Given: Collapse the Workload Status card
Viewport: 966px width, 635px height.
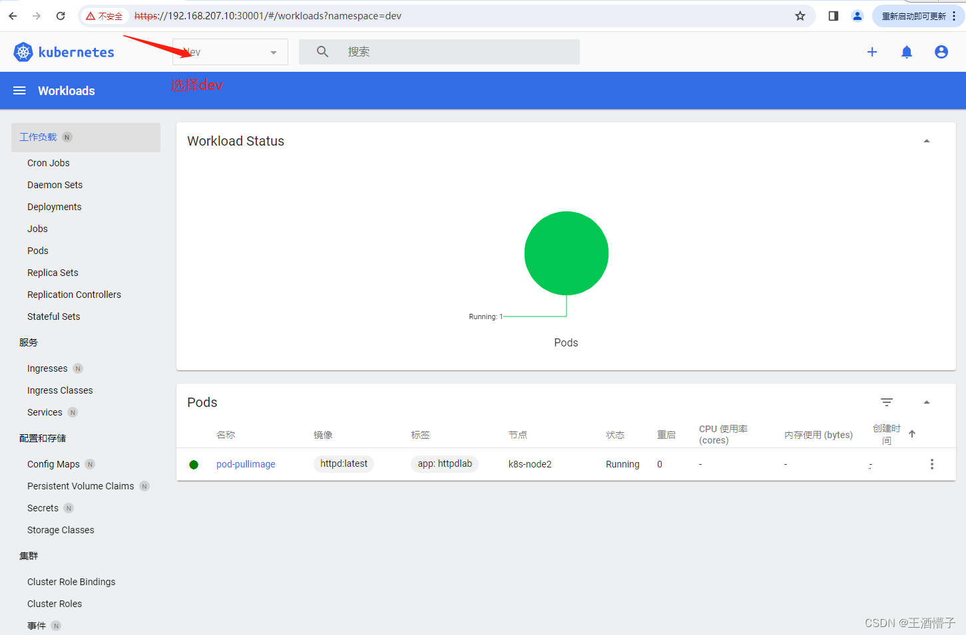Looking at the screenshot, I should point(927,141).
